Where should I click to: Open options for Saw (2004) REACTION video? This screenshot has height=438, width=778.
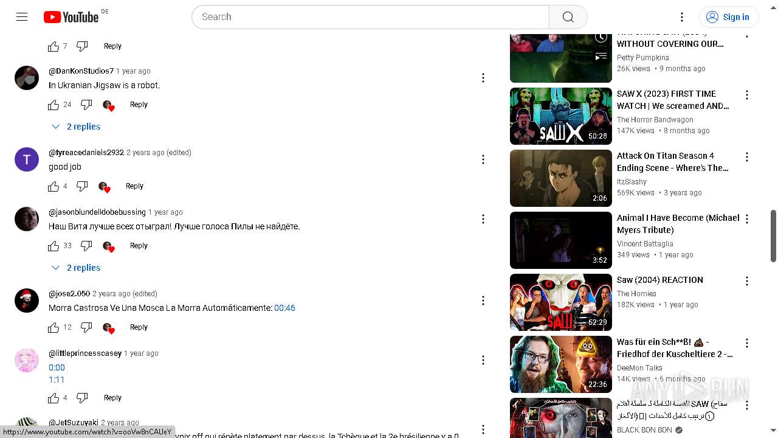point(747,281)
